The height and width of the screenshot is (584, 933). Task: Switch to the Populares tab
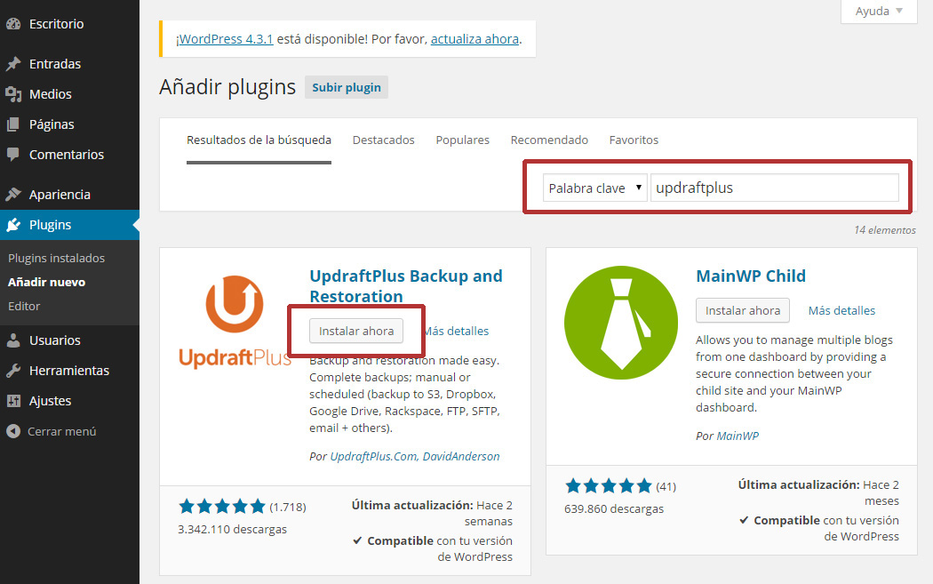[x=462, y=140]
